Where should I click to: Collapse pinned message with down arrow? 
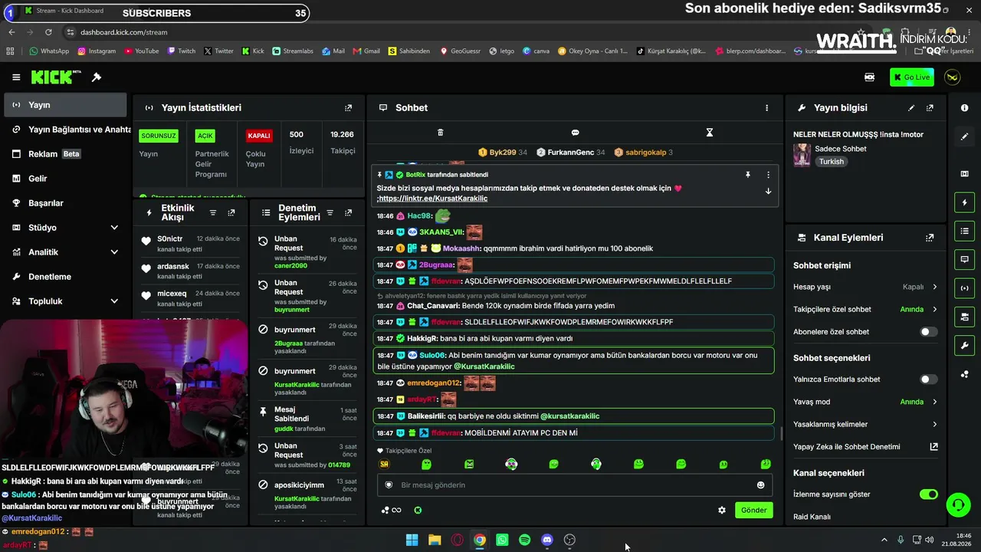pyautogui.click(x=768, y=192)
